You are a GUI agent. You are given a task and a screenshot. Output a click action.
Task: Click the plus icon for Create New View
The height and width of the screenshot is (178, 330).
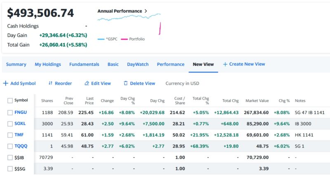225,64
